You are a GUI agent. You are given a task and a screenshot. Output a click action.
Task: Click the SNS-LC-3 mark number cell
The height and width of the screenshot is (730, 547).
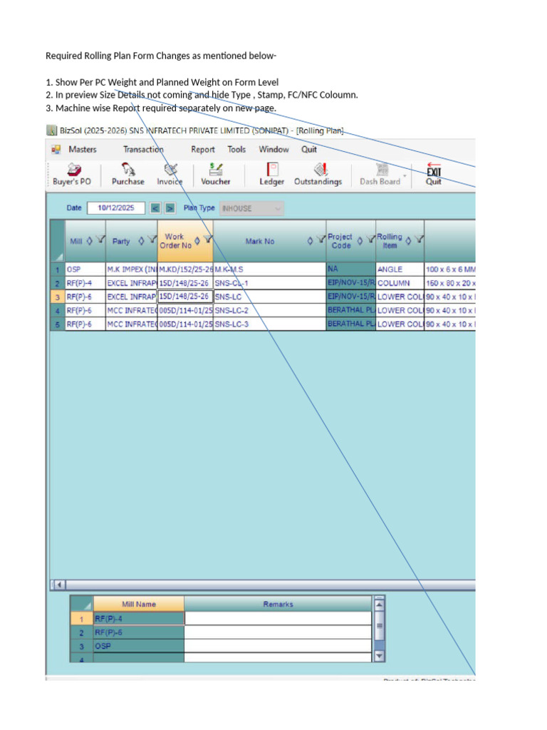pos(270,324)
